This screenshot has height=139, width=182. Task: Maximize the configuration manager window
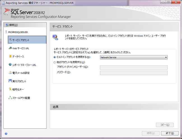168,2
